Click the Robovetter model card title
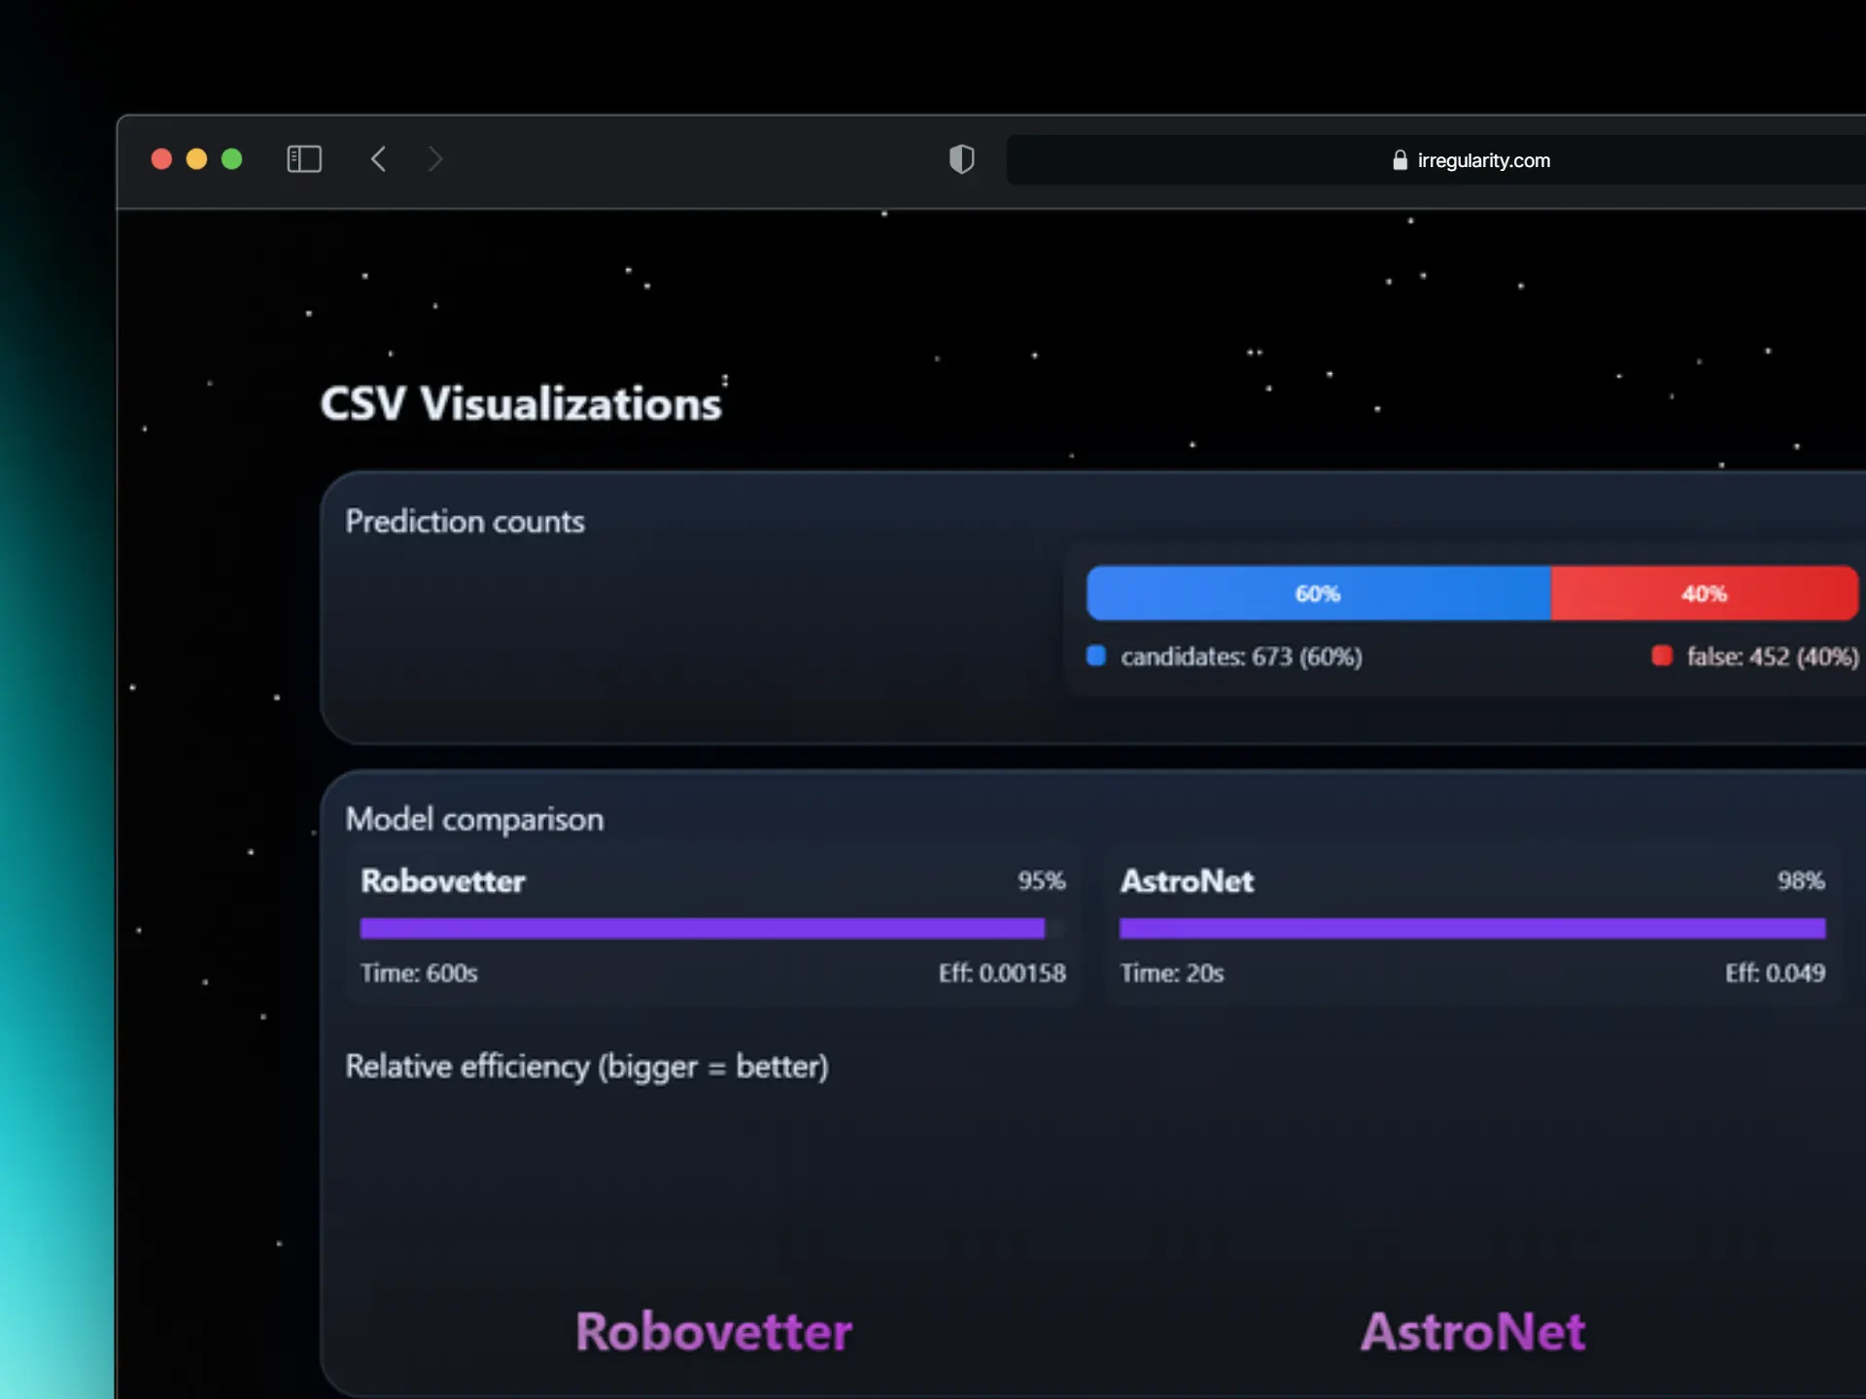Viewport: 1866px width, 1399px height. pos(443,881)
